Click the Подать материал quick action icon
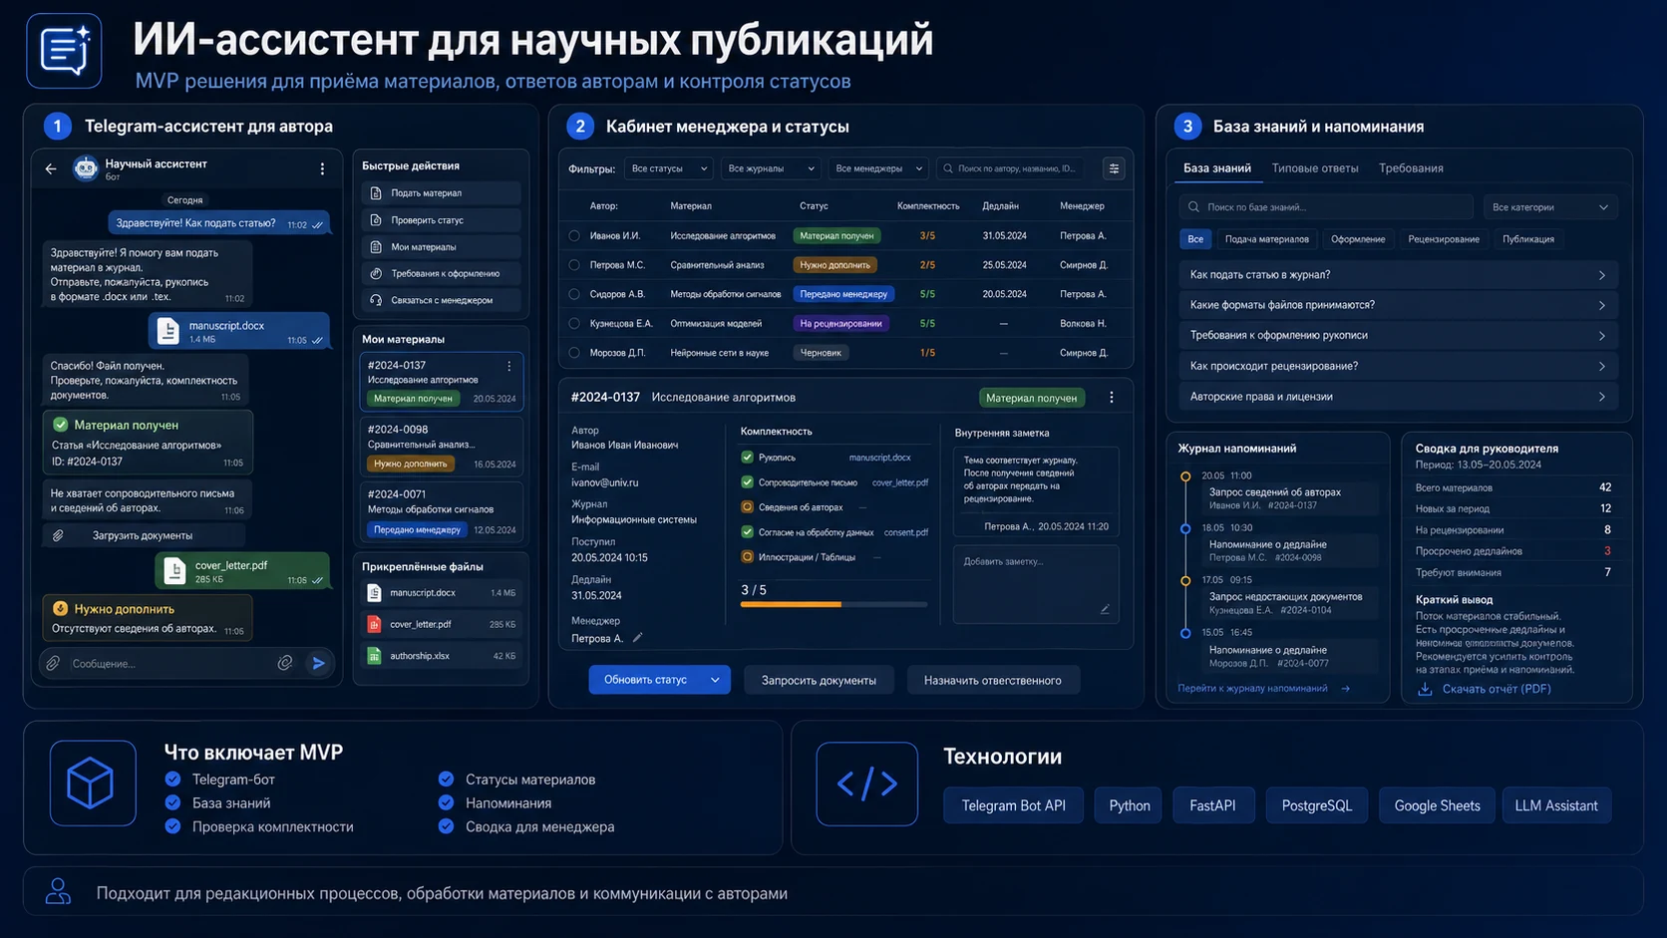The image size is (1667, 938). point(376,193)
